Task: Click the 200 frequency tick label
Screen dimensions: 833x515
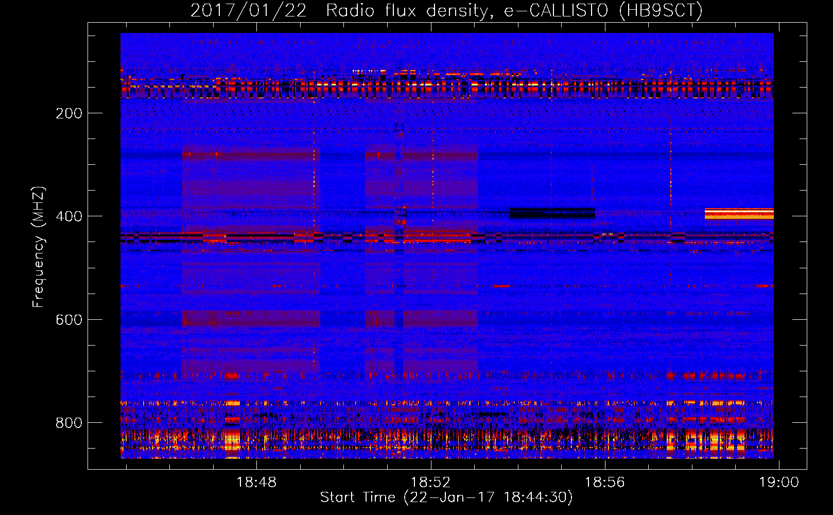Action: click(x=69, y=113)
